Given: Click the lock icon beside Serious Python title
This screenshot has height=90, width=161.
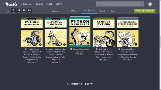Looking at the screenshot, I should click(x=97, y=49).
